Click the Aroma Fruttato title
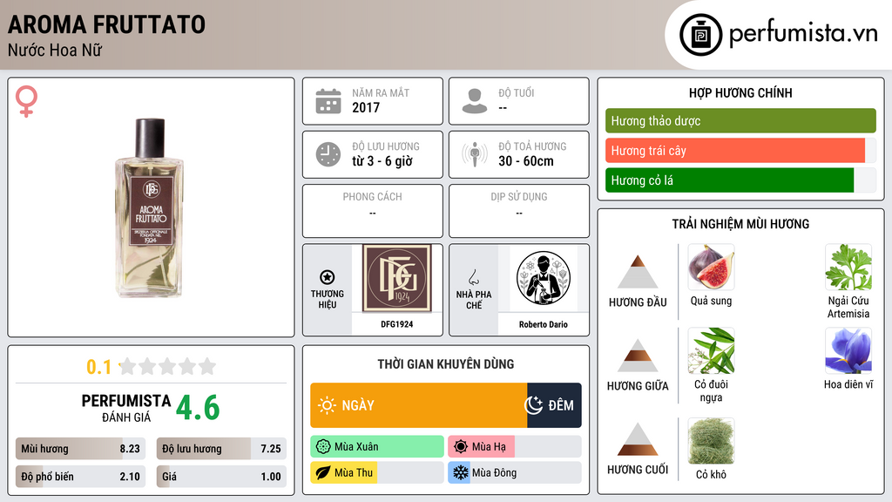Image resolution: width=892 pixels, height=502 pixels. (106, 24)
